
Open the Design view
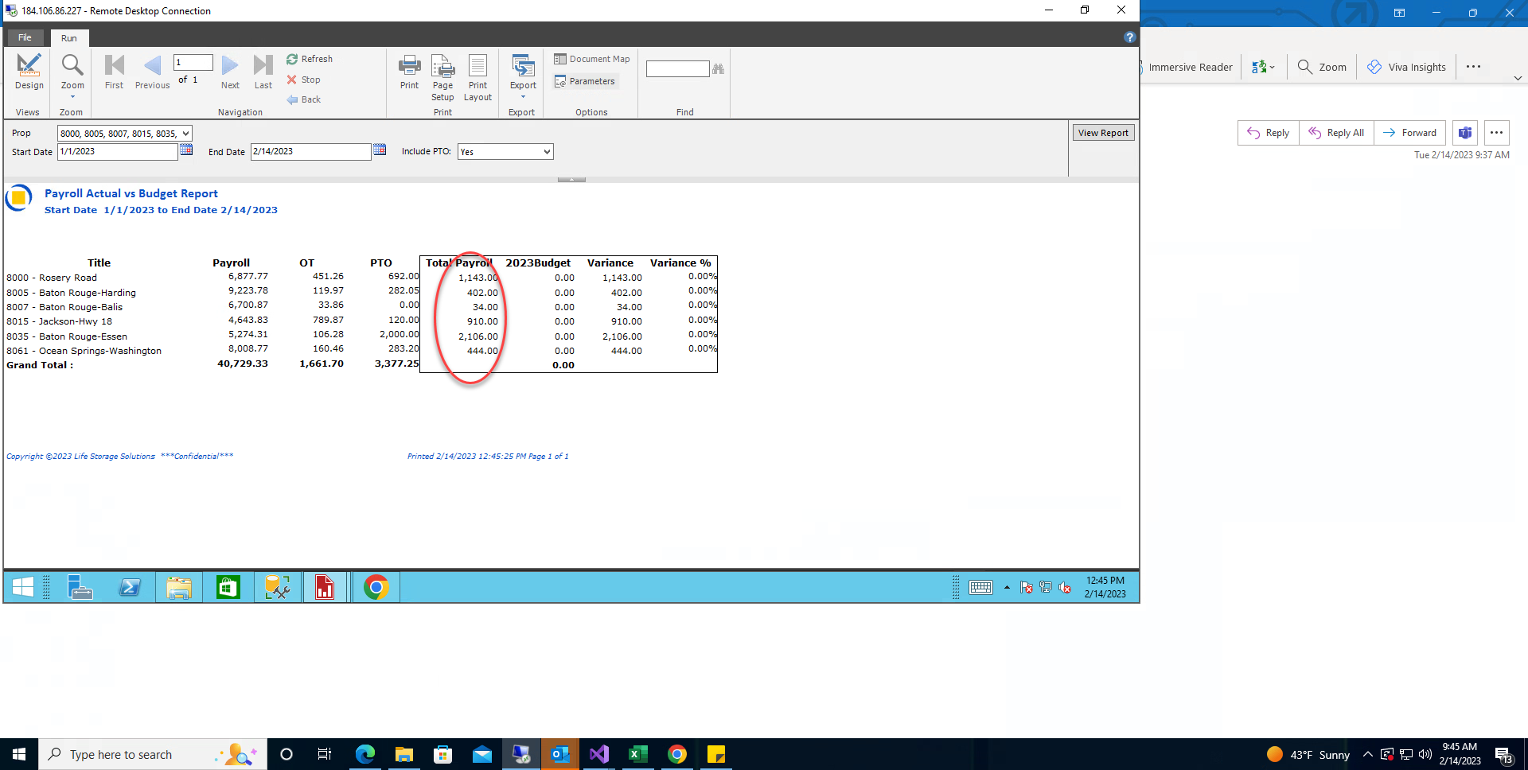(x=29, y=72)
